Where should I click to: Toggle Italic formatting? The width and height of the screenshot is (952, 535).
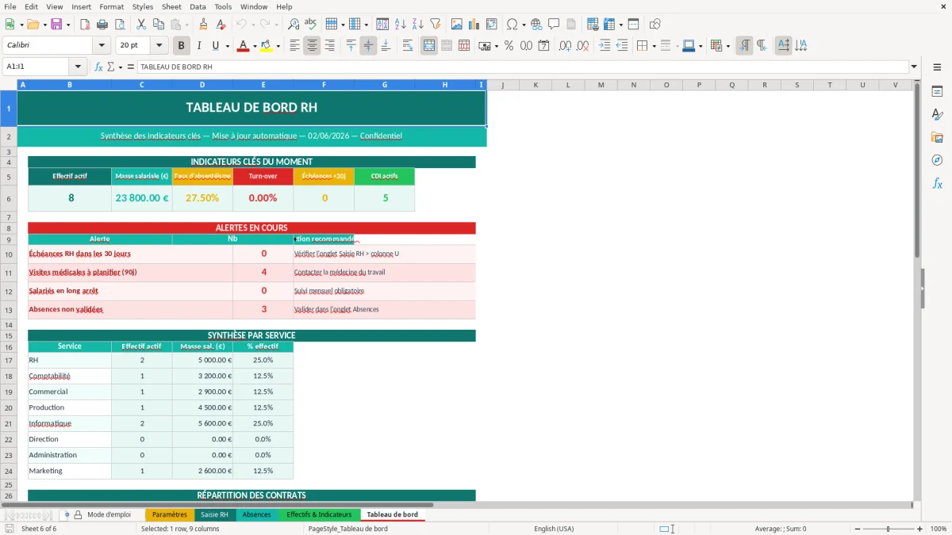199,46
